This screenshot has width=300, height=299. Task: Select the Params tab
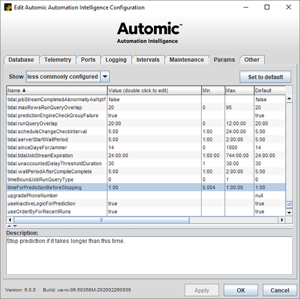coord(224,59)
